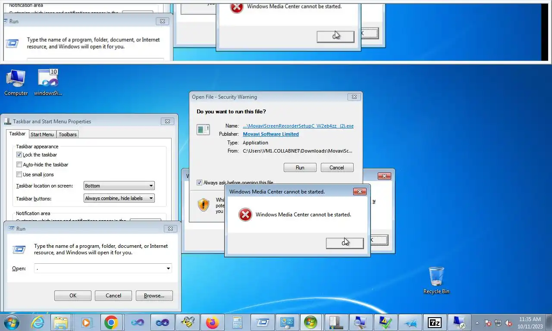Click the yellow security shield warning icon

pyautogui.click(x=204, y=205)
